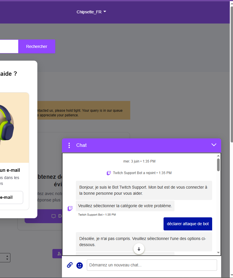The image size is (233, 278).
Task: Click 'Veuillez sélectionner la catégorie' message
Action: (125, 206)
